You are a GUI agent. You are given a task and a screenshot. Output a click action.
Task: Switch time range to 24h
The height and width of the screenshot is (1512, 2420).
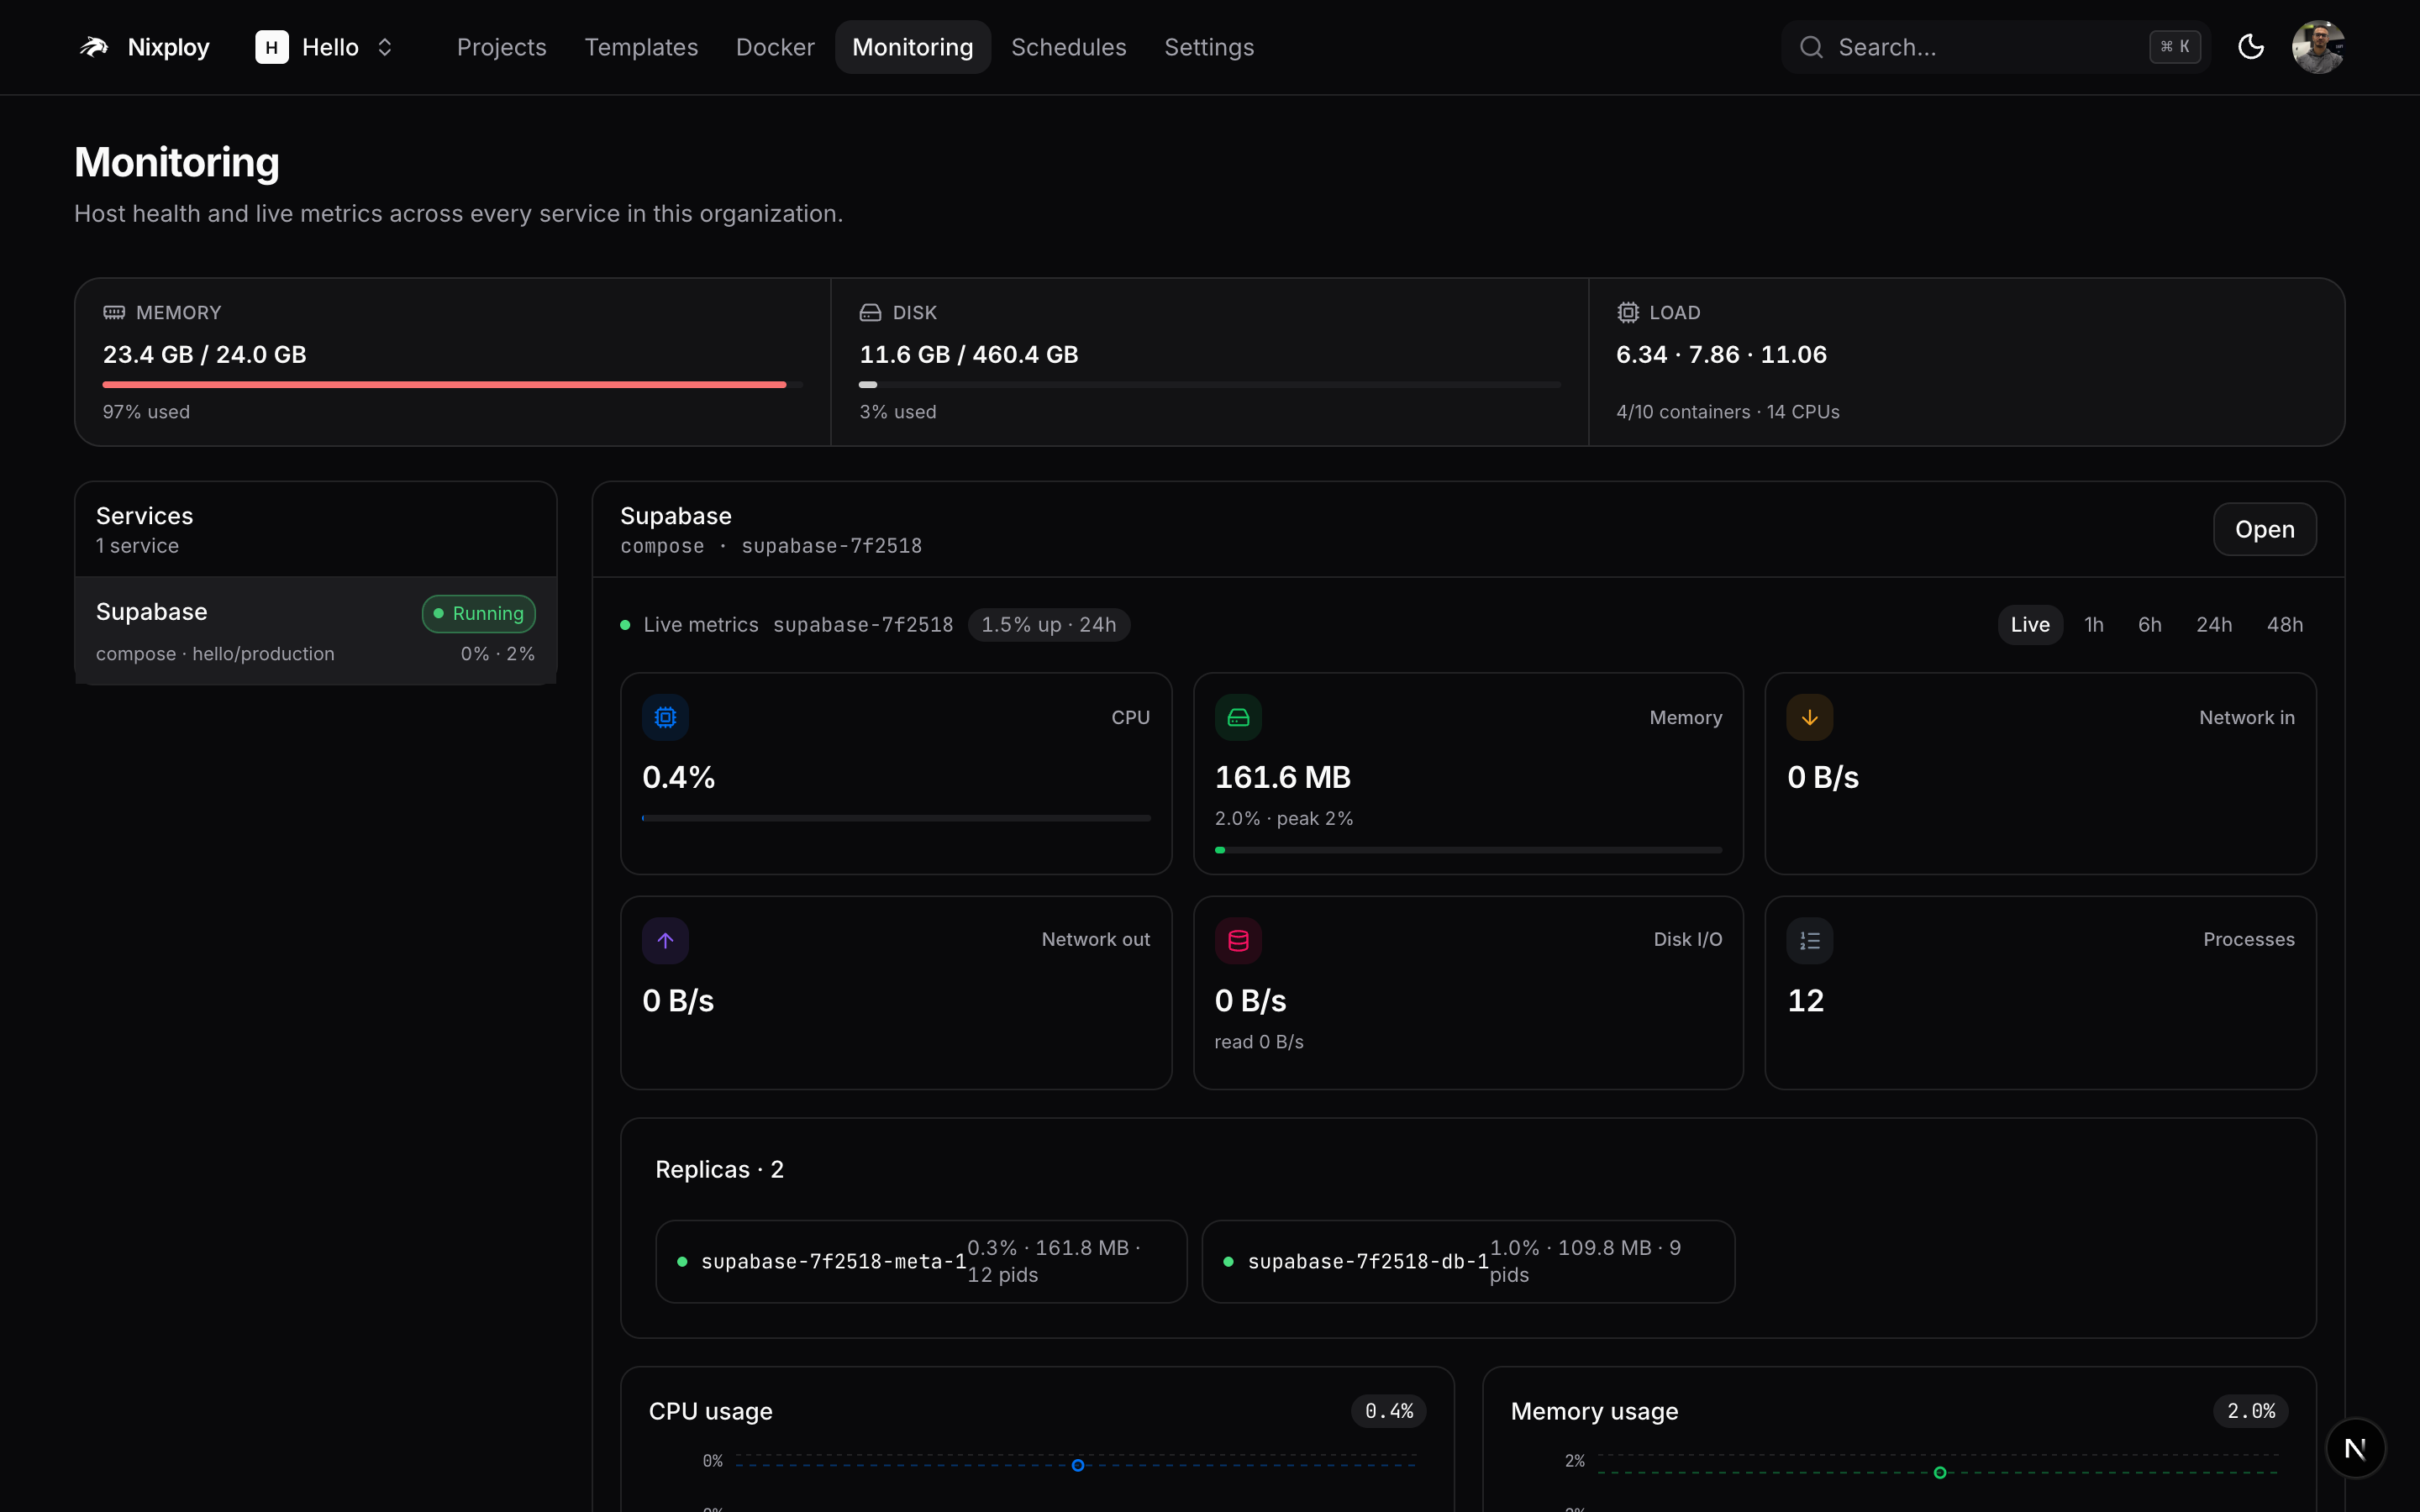click(2214, 625)
